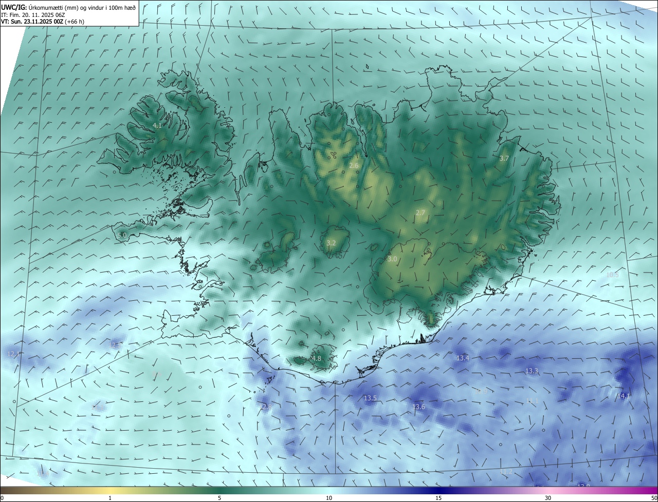Click the precipitation color scale bar
The image size is (658, 502).
[329, 490]
